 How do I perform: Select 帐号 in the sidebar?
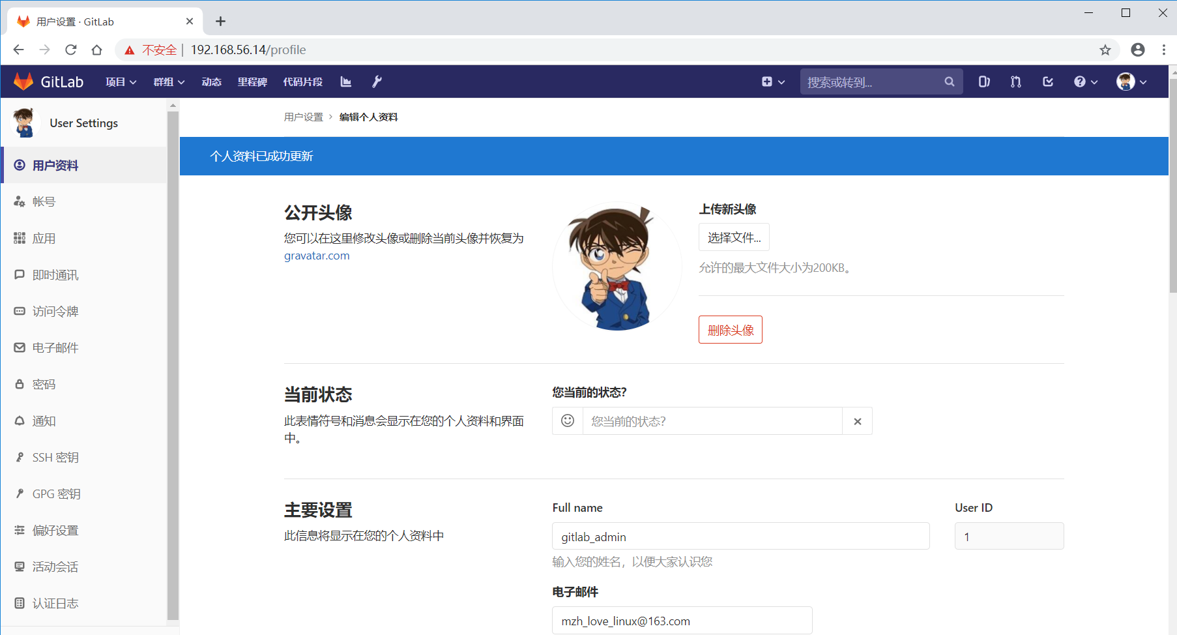[x=83, y=201]
